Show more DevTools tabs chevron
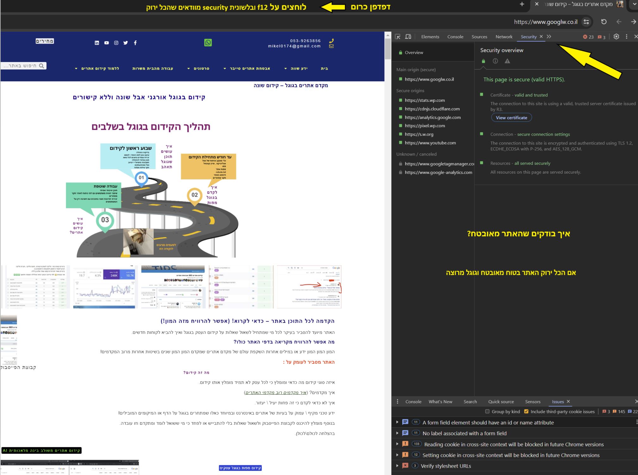Screen dimensions: 638x475 pos(549,37)
